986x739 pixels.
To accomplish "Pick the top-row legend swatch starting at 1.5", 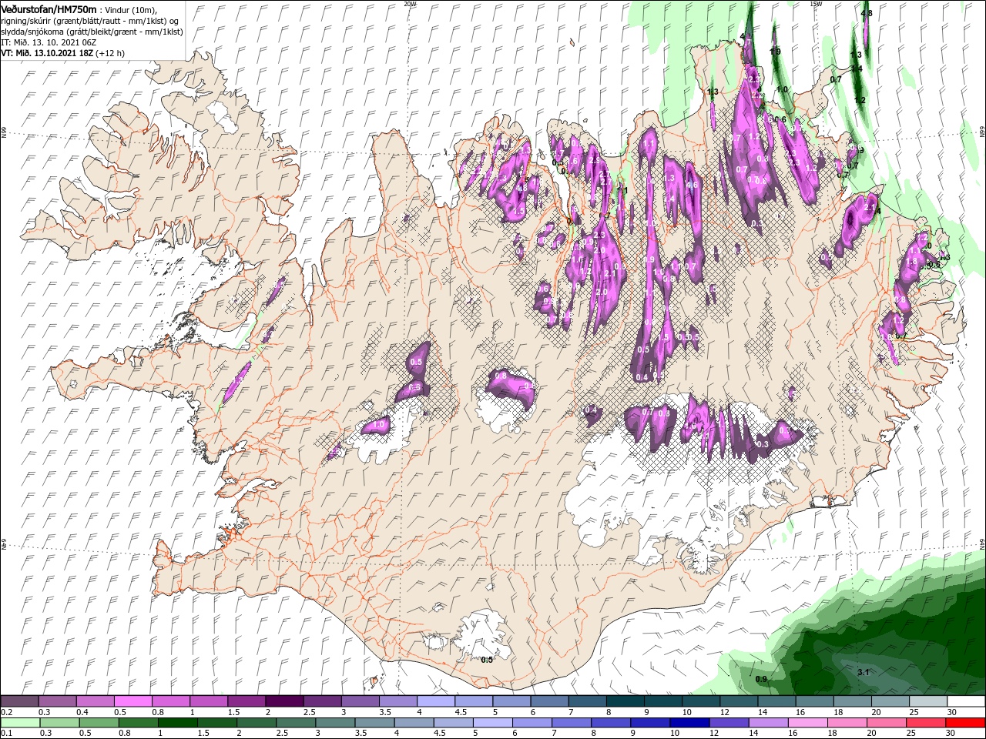I will pyautogui.click(x=246, y=701).
